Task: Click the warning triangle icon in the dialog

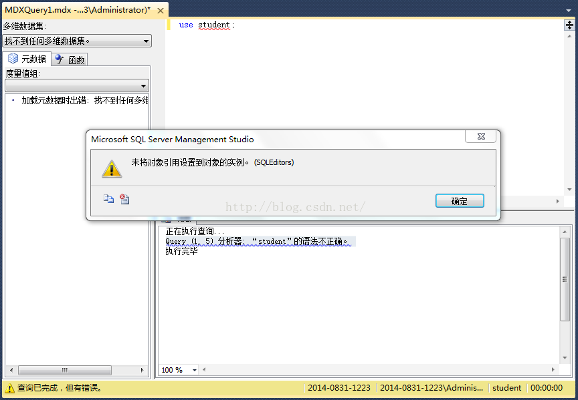Action: click(x=112, y=169)
